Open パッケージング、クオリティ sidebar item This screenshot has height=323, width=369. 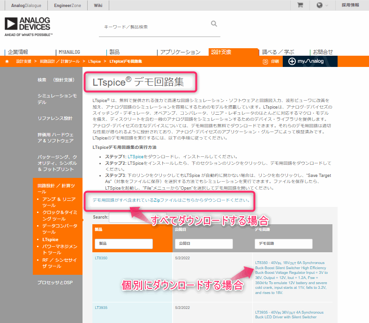57,163
